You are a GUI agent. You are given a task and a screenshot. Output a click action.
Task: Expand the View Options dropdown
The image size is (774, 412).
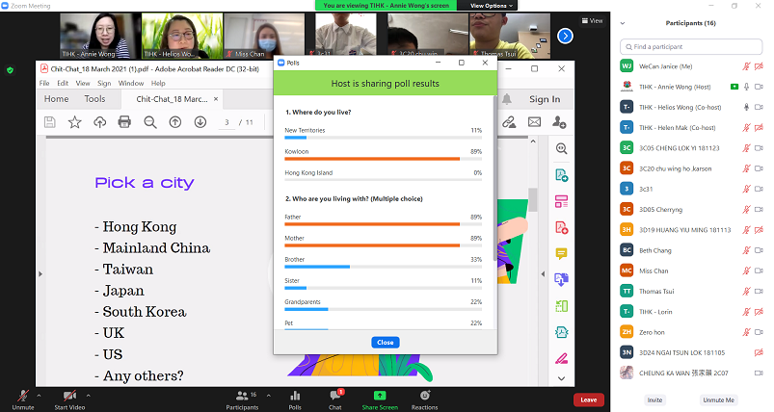490,6
